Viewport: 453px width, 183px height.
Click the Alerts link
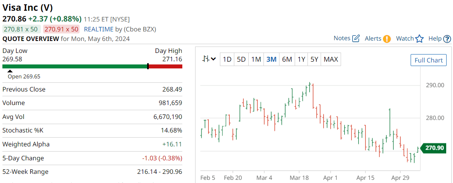point(373,39)
